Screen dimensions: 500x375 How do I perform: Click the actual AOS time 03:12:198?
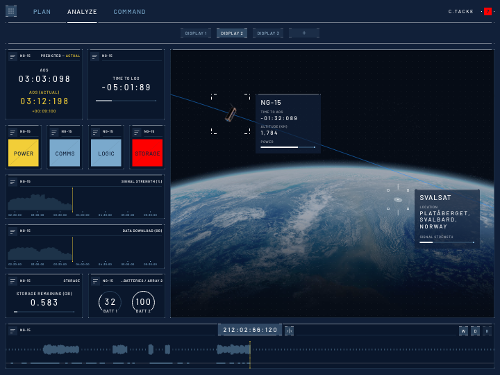tap(44, 101)
